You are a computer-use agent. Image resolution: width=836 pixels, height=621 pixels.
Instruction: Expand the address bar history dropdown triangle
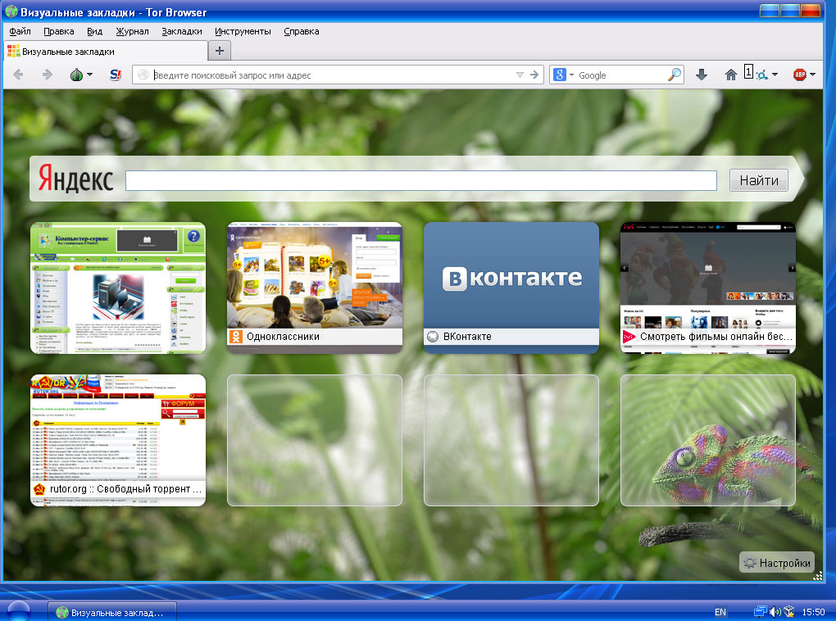(520, 75)
